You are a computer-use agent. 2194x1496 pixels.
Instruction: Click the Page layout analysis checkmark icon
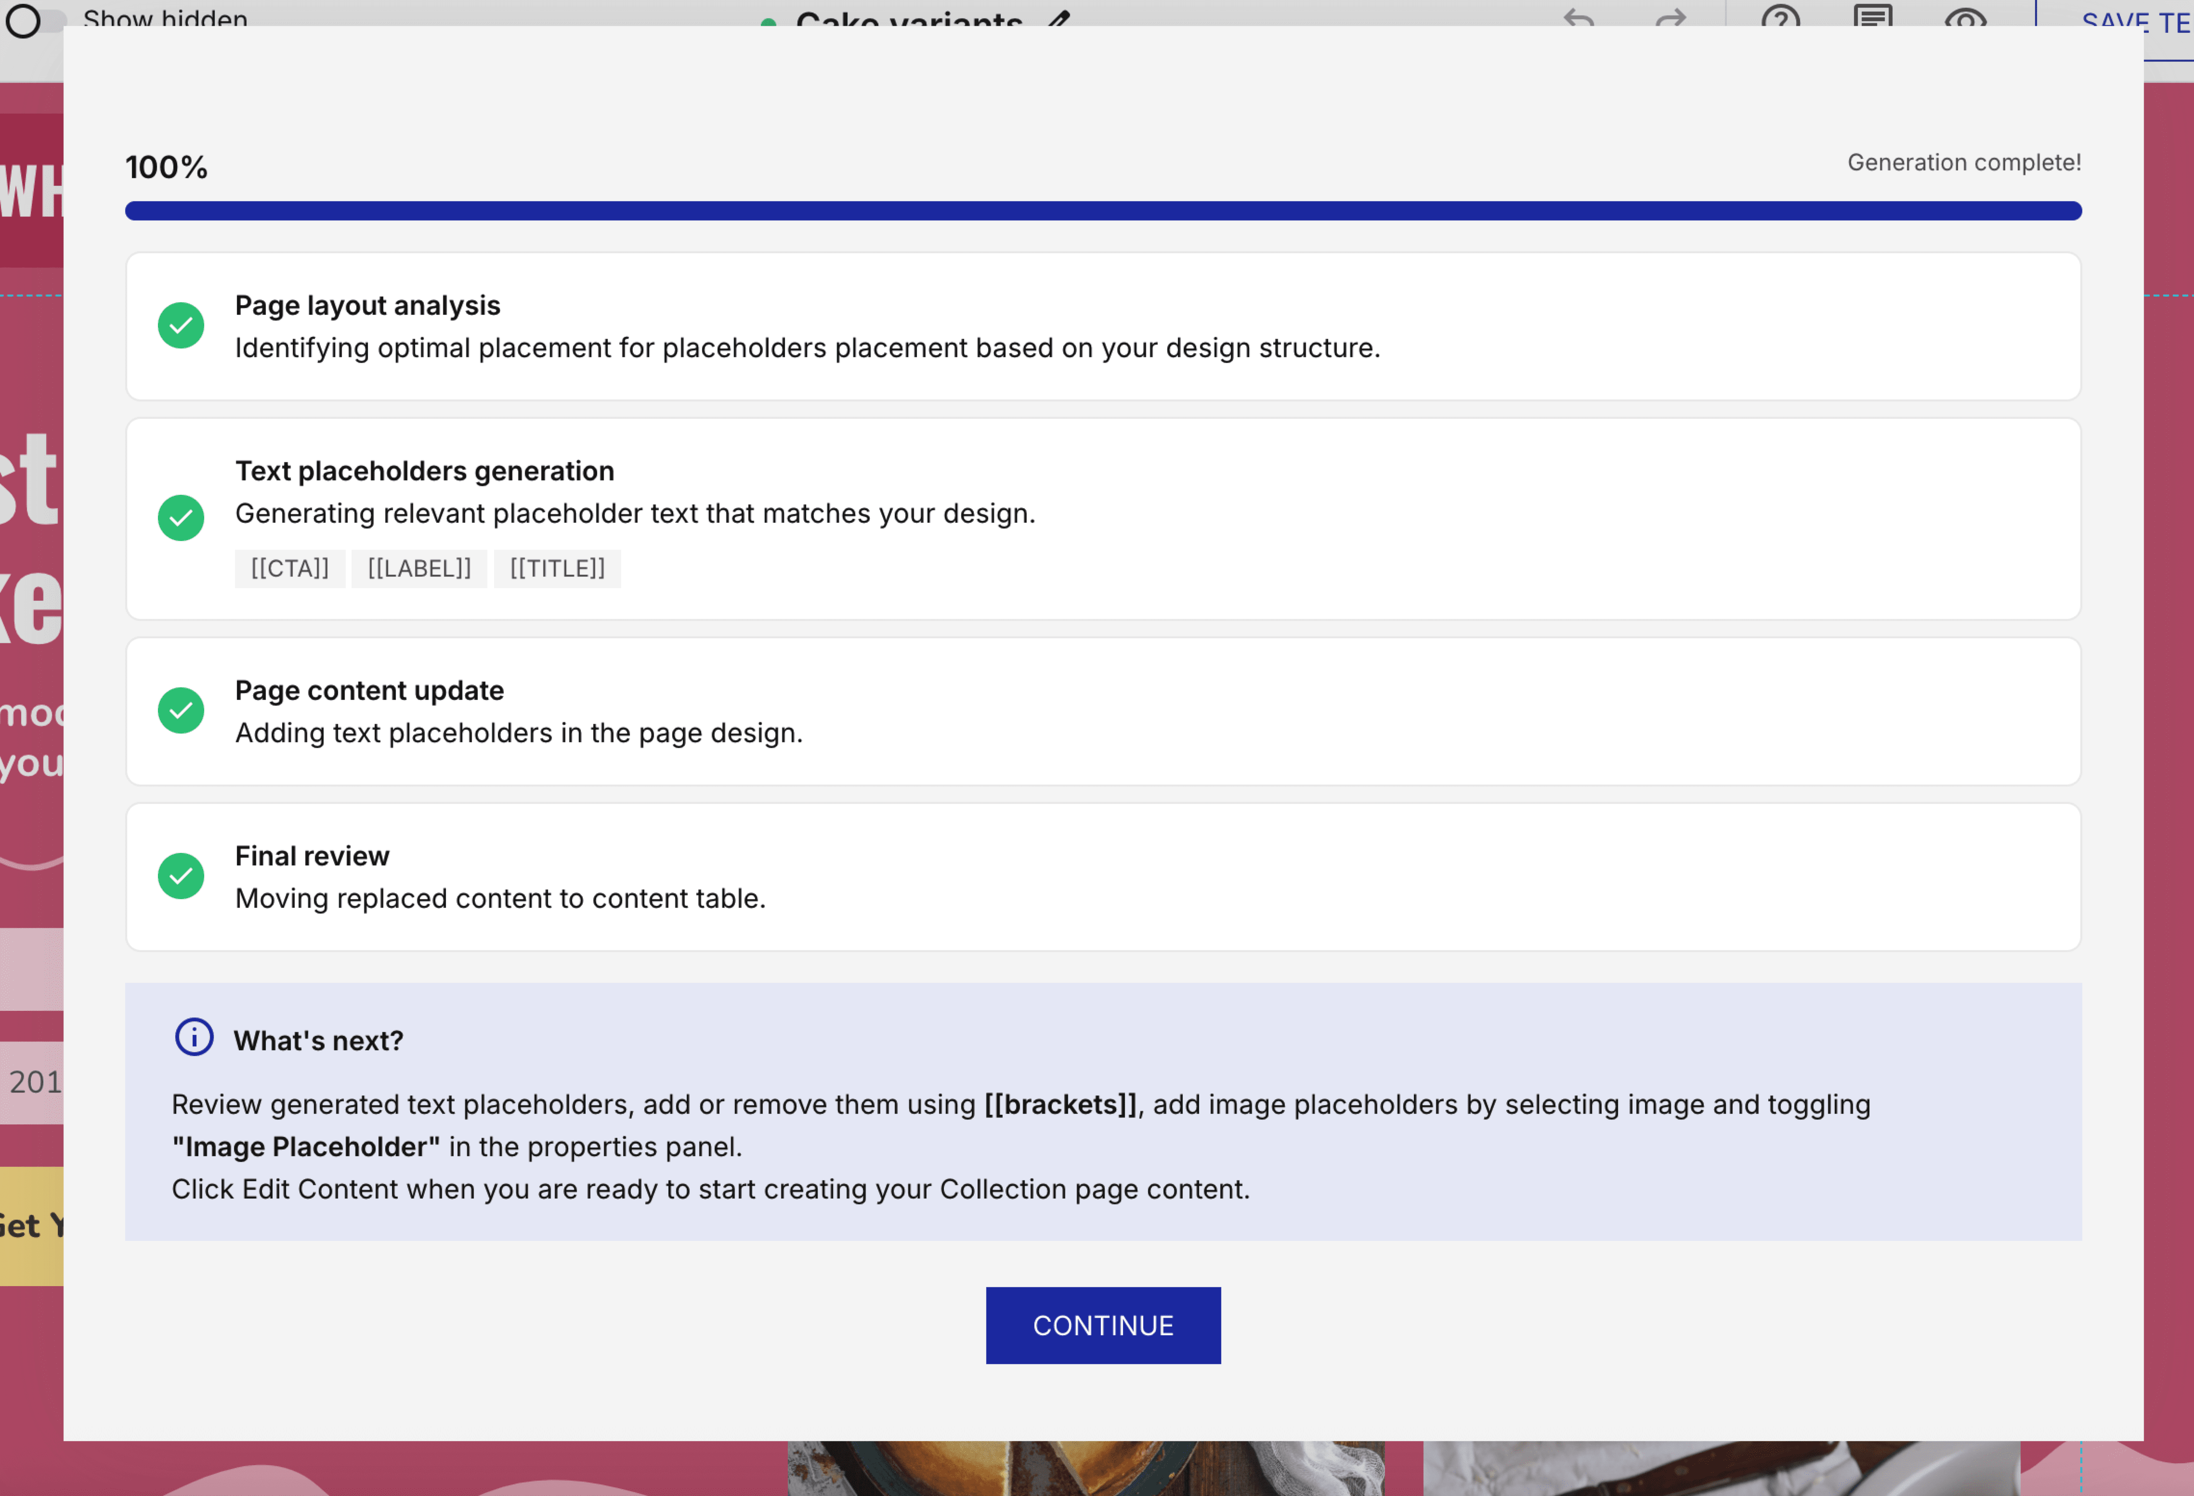tap(181, 326)
